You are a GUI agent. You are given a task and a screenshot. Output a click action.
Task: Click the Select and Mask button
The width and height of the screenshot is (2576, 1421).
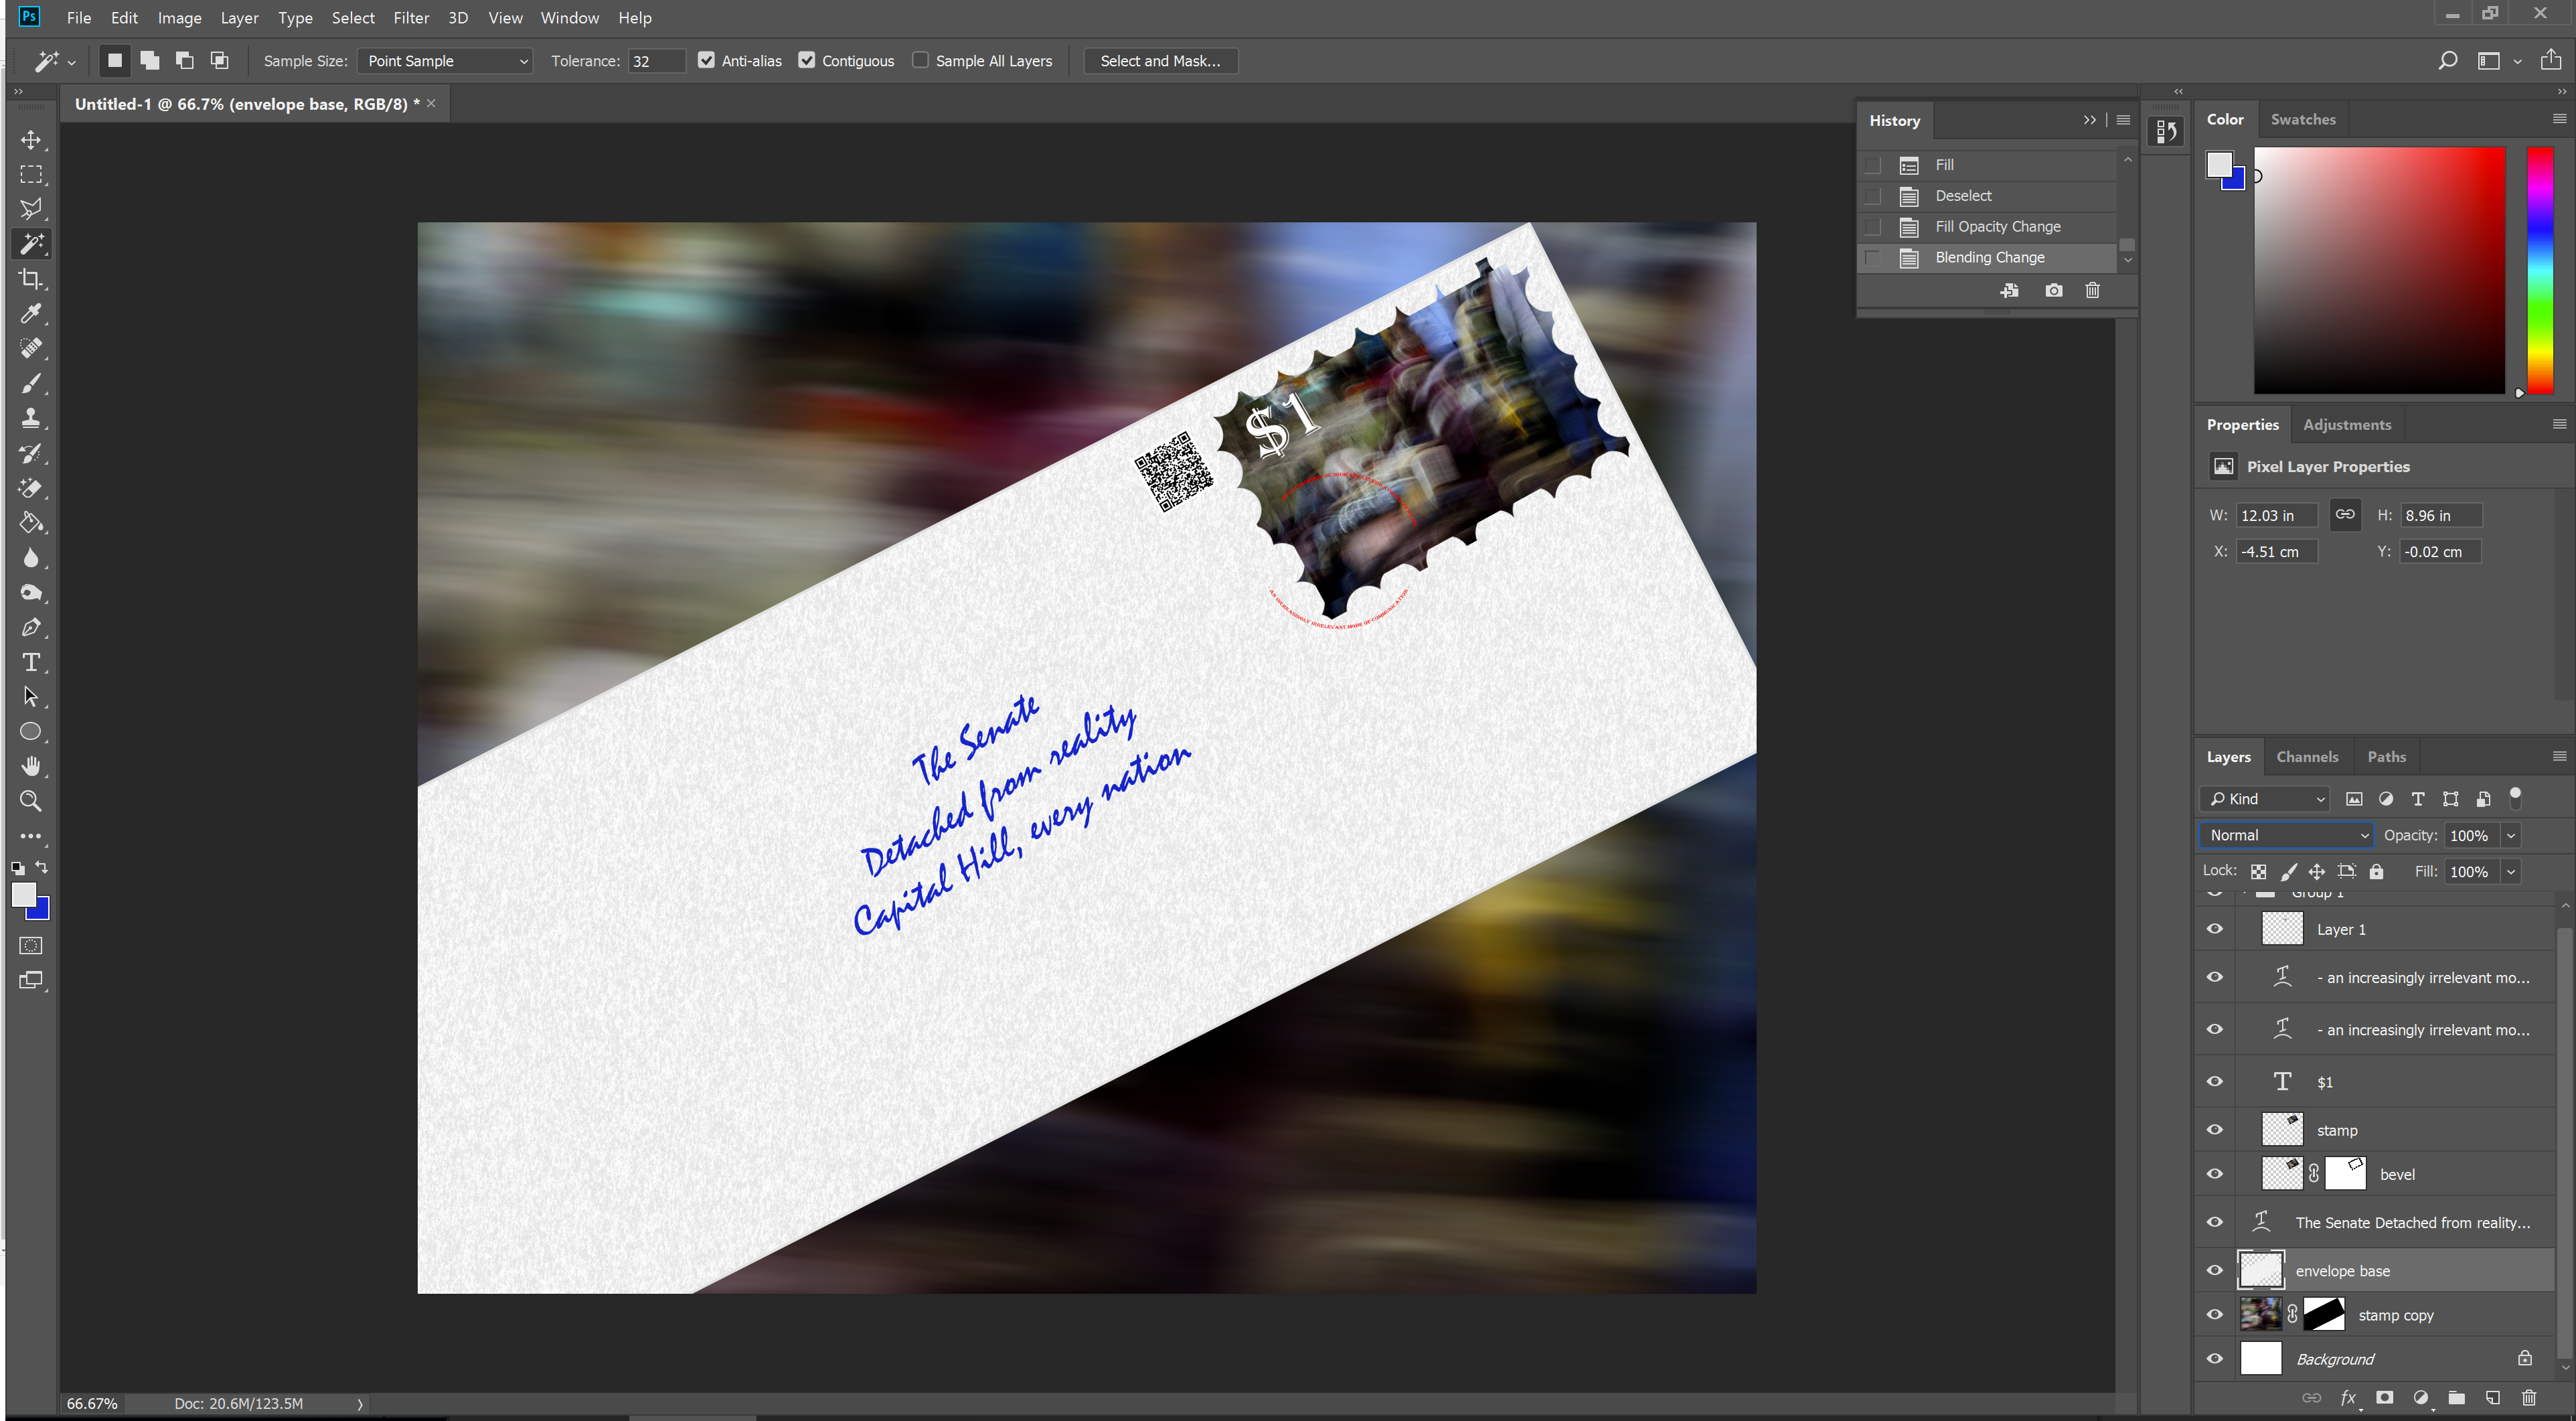click(x=1160, y=61)
